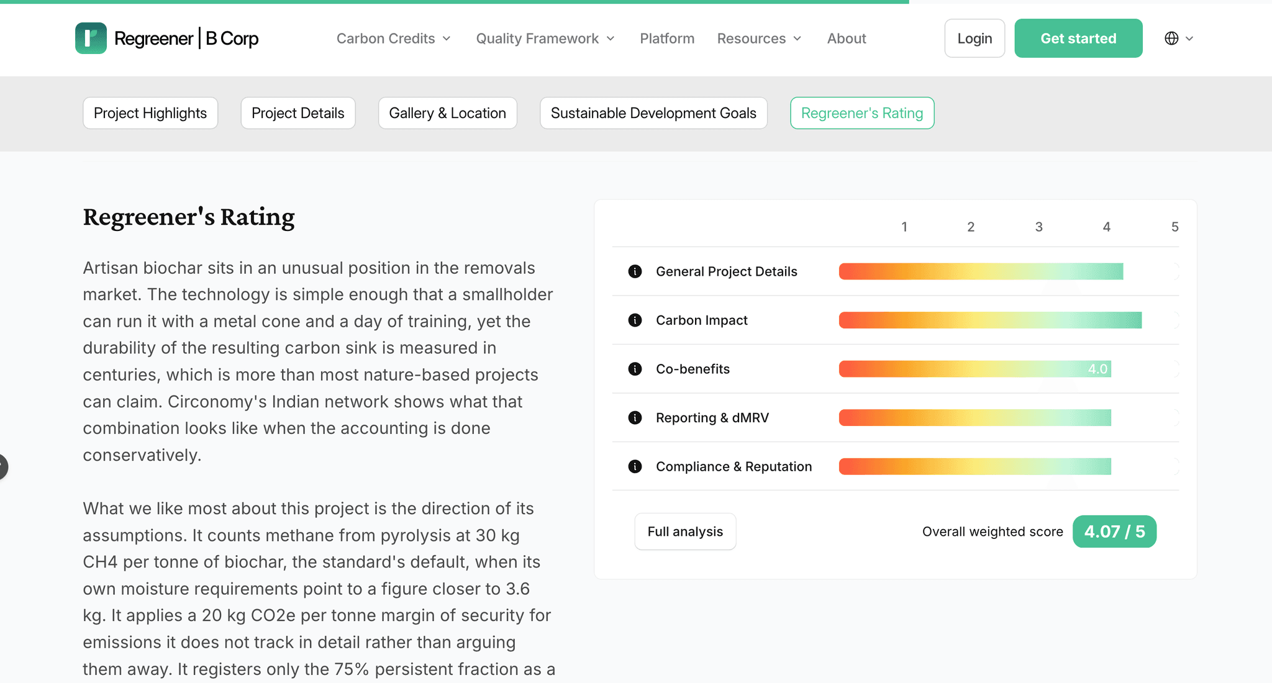Click the Regreener | B Corp wordmark
Screen dimensions: 1272x683
point(186,38)
